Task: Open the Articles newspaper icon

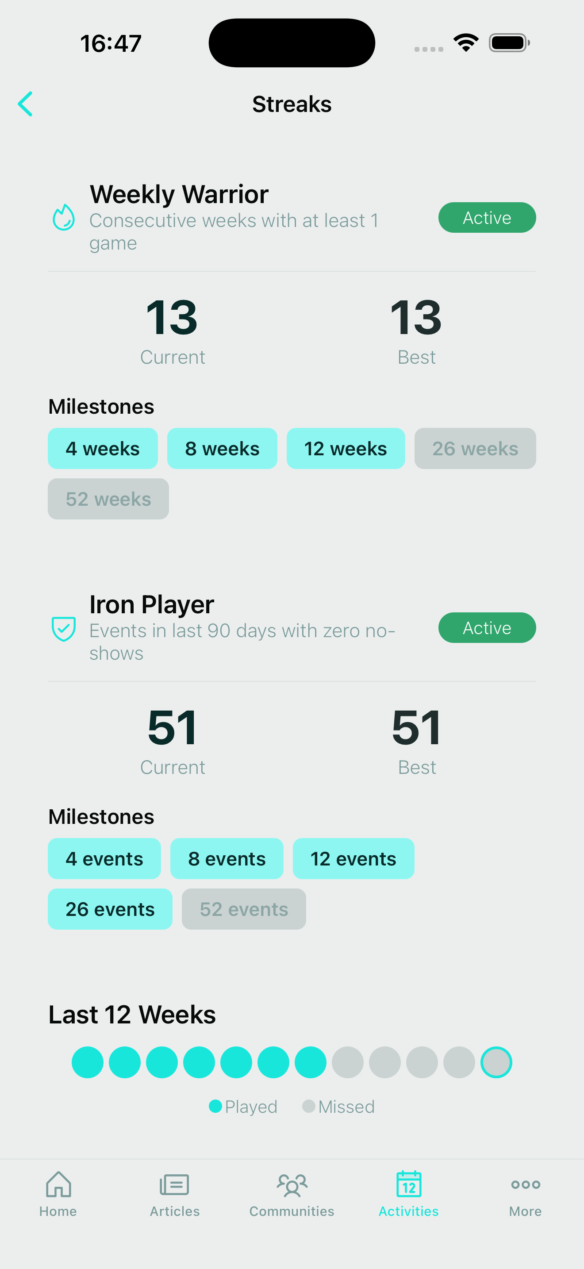Action: tap(174, 1185)
